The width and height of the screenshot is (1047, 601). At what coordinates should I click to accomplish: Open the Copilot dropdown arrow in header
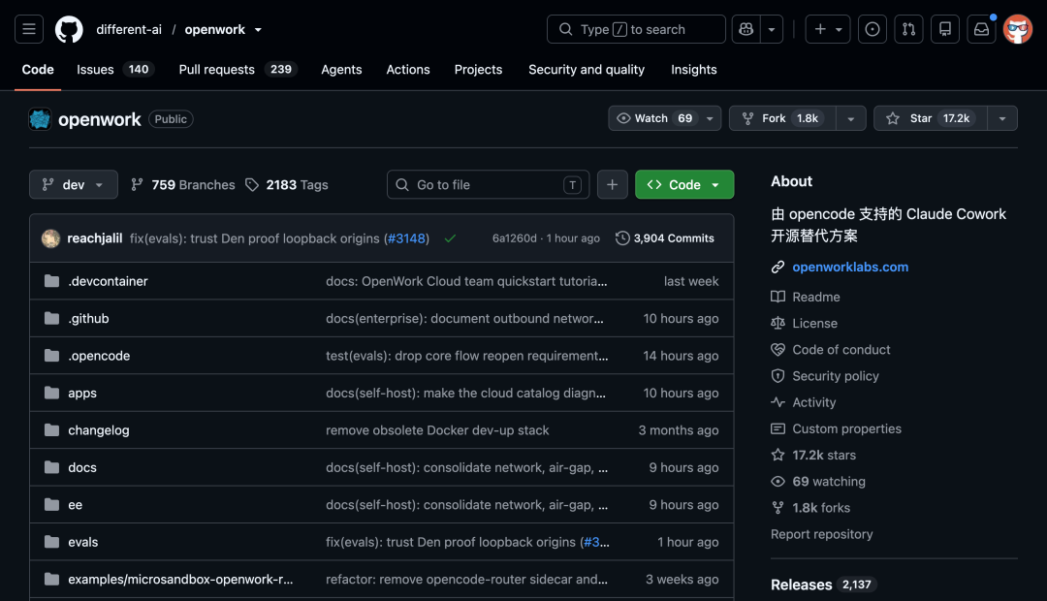click(x=772, y=29)
